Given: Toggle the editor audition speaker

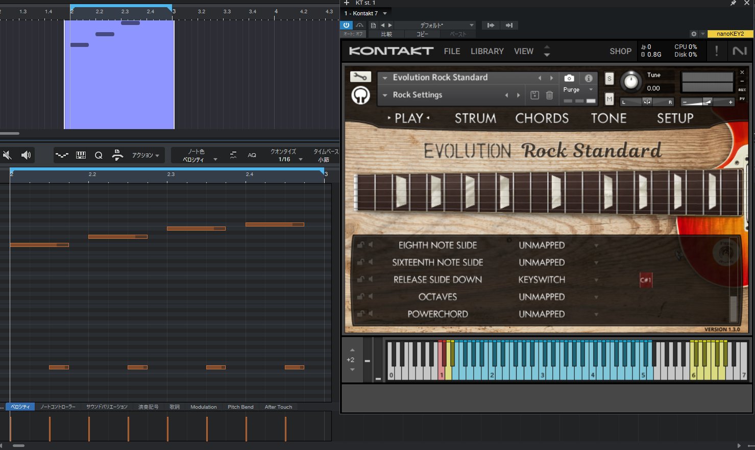Looking at the screenshot, I should click(x=26, y=155).
